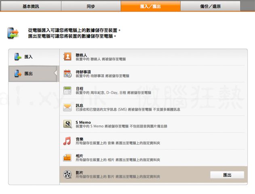Open the 基本資訊 tab
The height and width of the screenshot is (194, 255).
point(31,6)
